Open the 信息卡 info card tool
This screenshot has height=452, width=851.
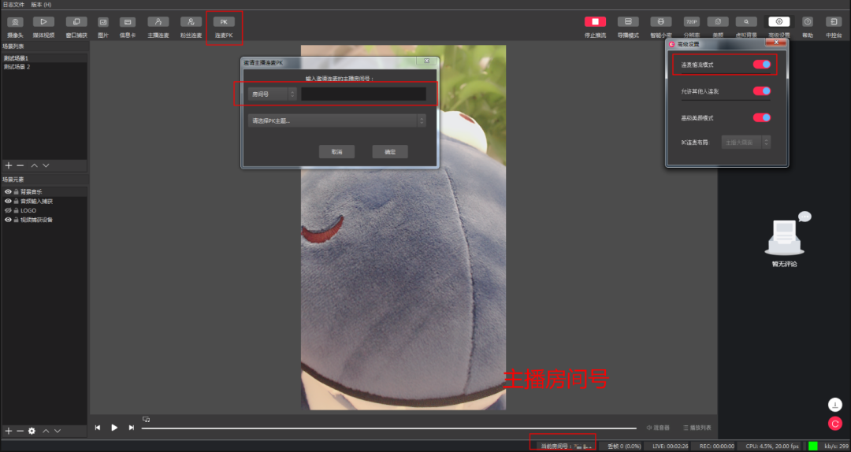coord(128,22)
